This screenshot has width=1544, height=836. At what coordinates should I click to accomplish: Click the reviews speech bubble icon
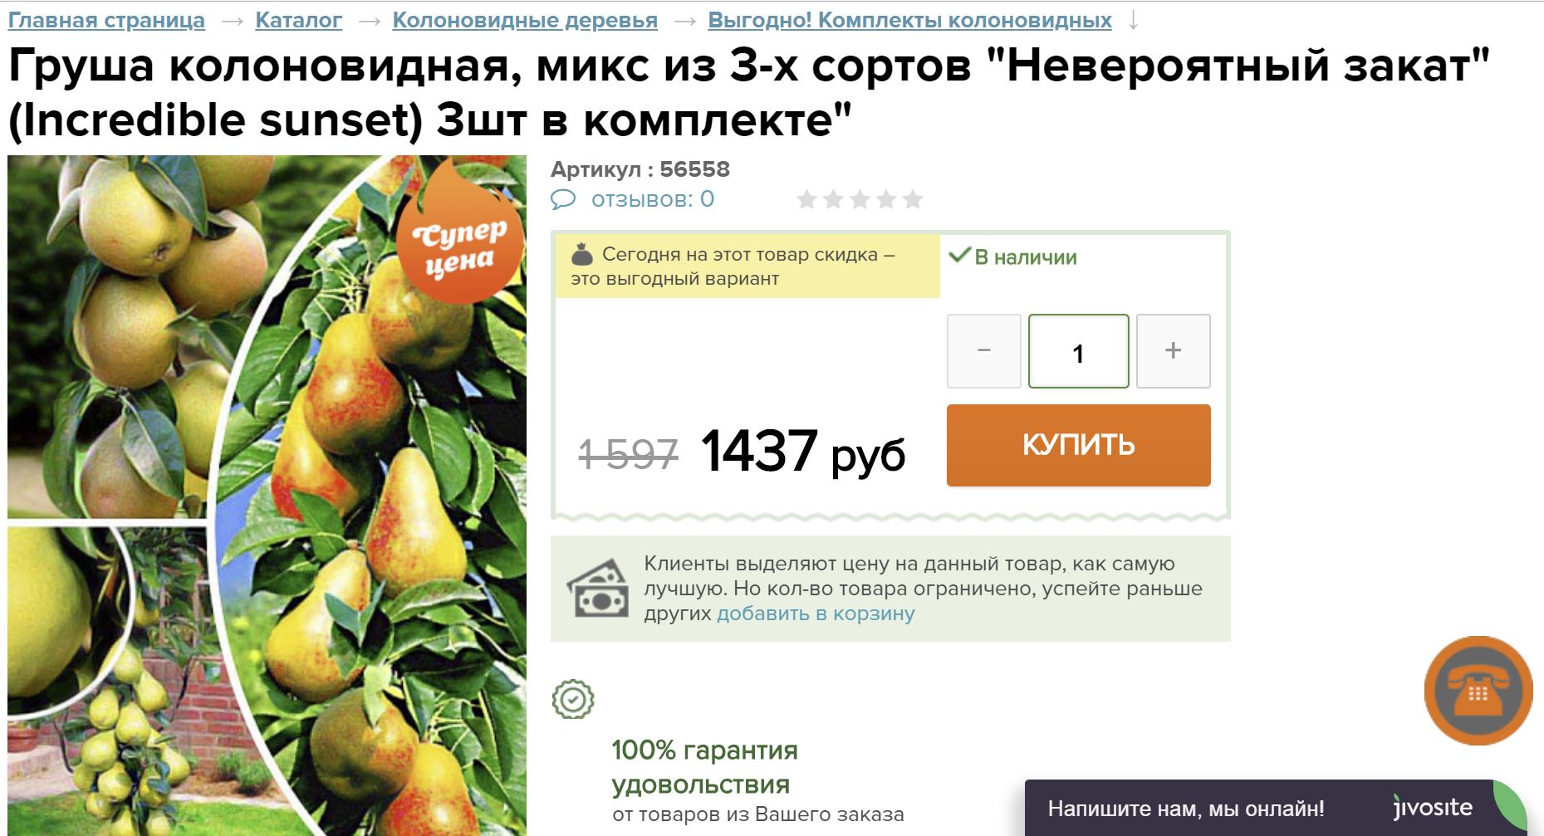click(x=563, y=199)
